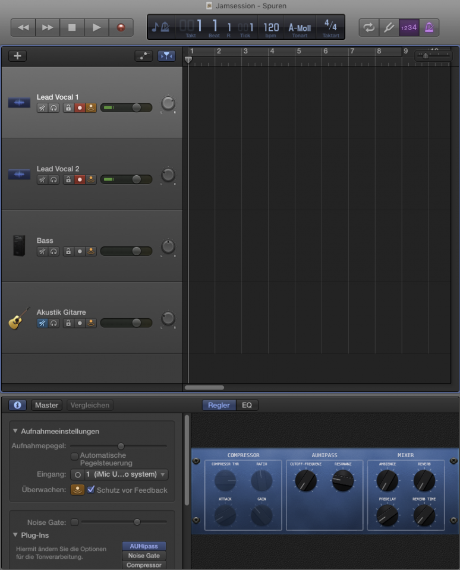Toggle the Eingang mono/stereo circle button
Image resolution: width=460 pixels, height=570 pixels.
click(77, 474)
